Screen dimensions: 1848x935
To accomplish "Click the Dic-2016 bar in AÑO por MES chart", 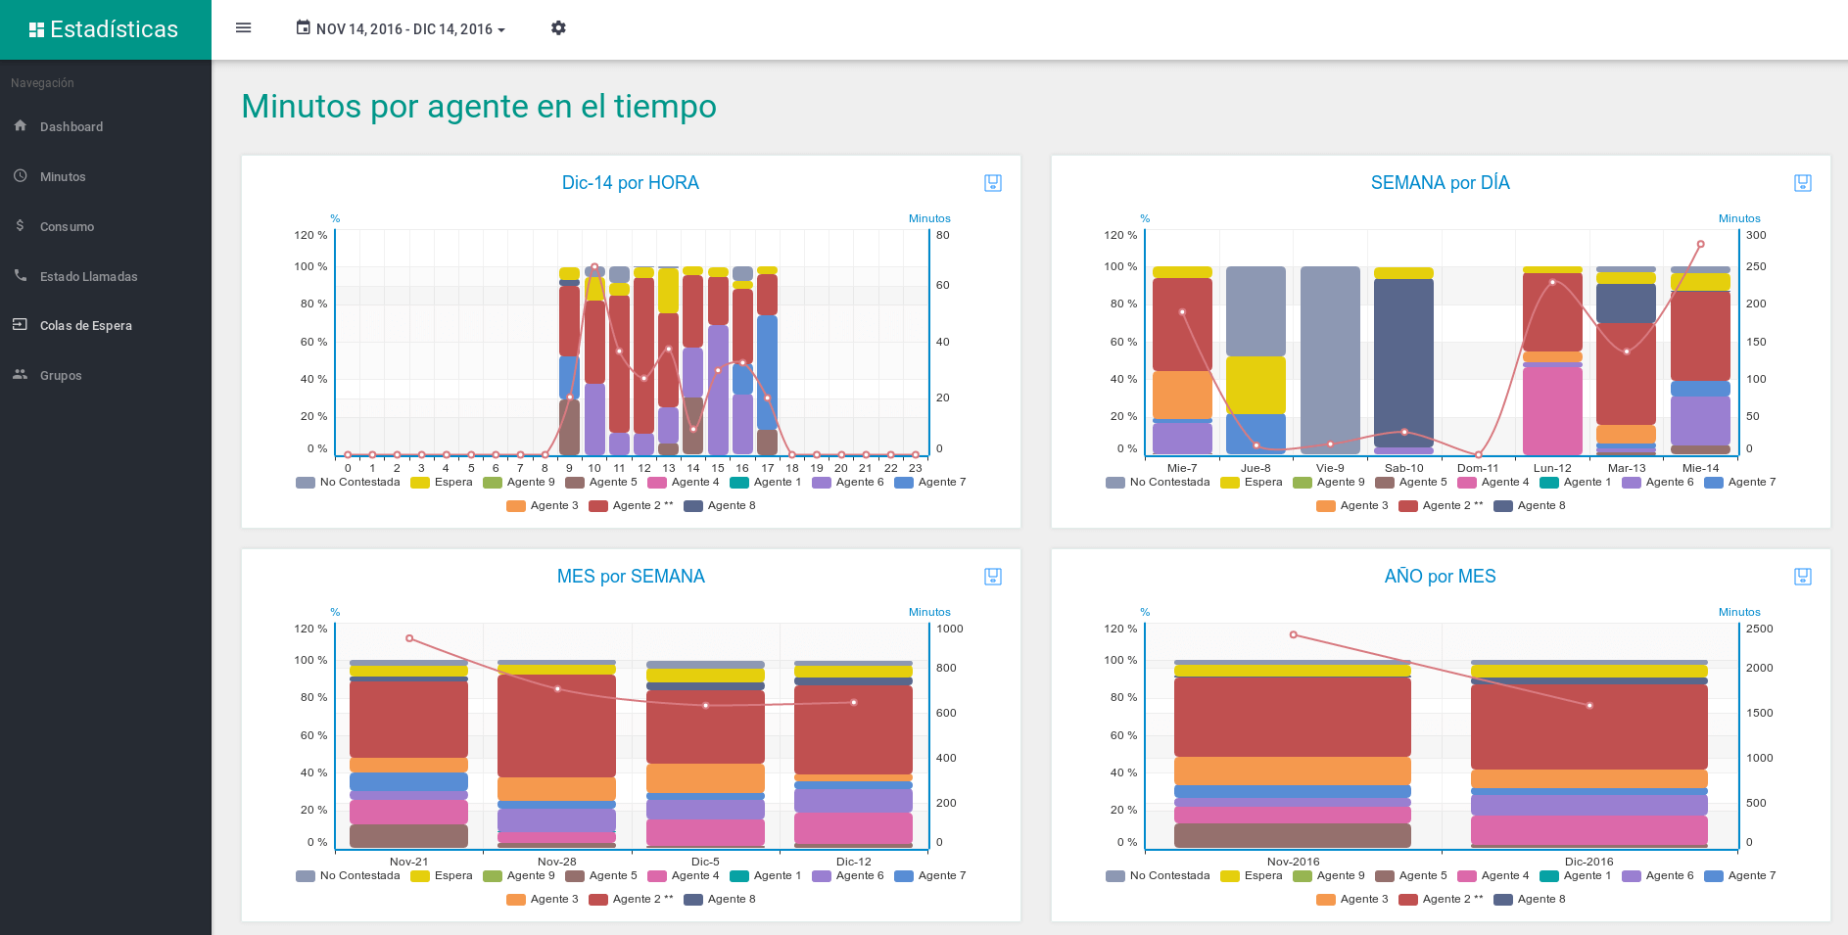I will click(1588, 754).
